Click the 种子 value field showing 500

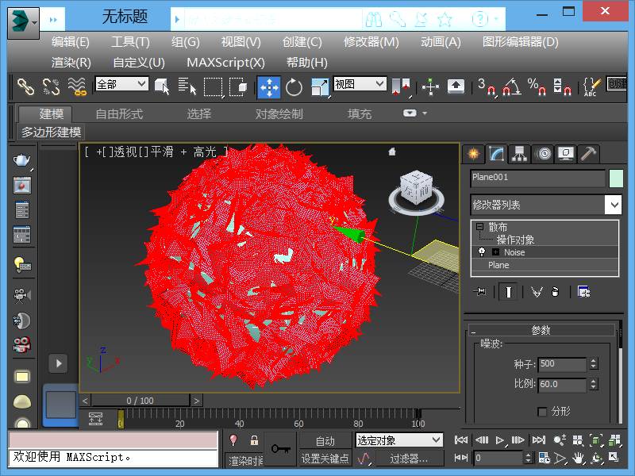pos(562,364)
